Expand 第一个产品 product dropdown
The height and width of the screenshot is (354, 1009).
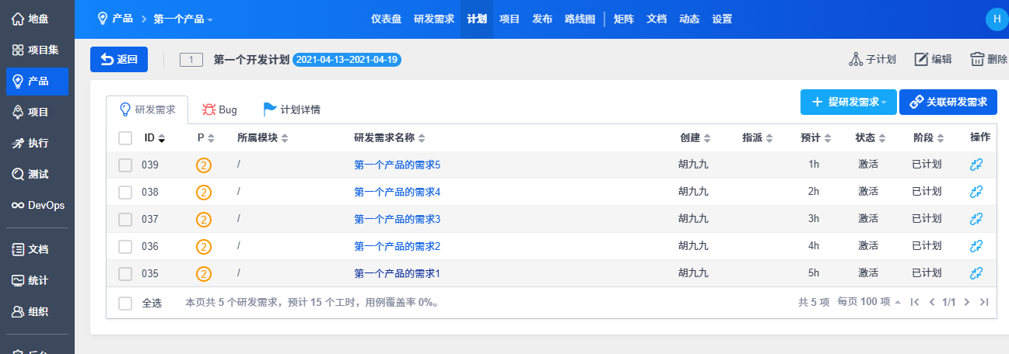pyautogui.click(x=183, y=19)
